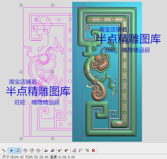The image size is (167, 159).
Task: Click the magenta vector outline drawing
Action: point(53,72)
